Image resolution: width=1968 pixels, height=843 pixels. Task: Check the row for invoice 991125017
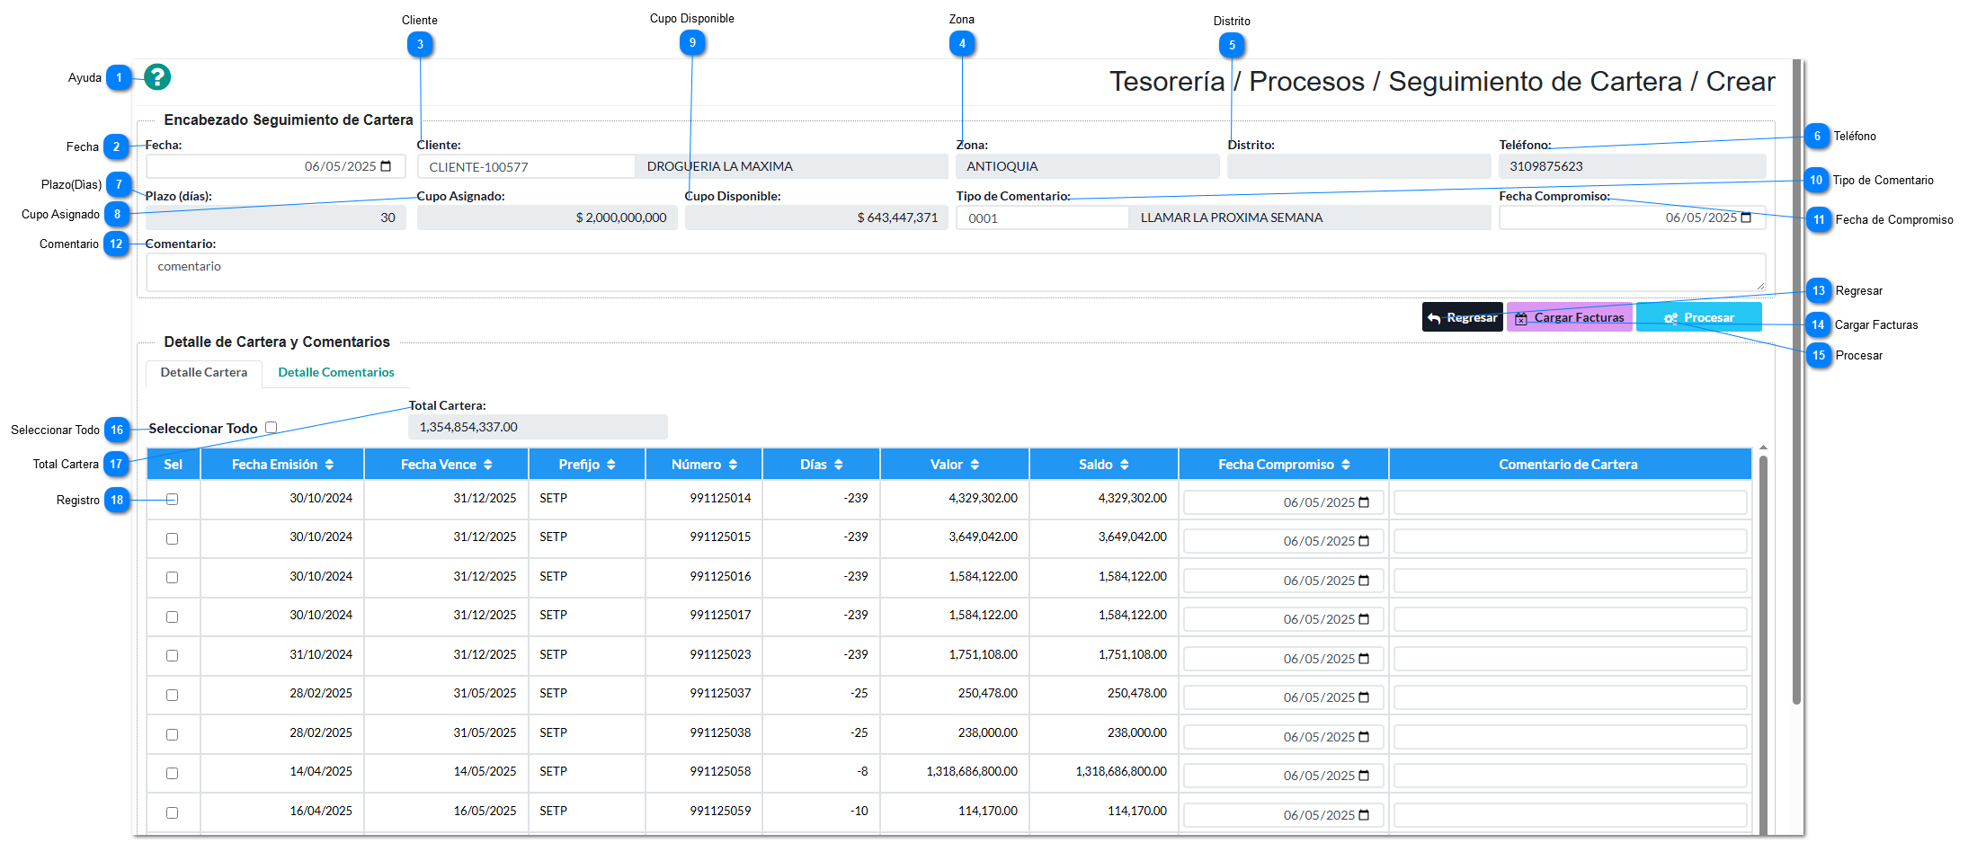[x=173, y=617]
